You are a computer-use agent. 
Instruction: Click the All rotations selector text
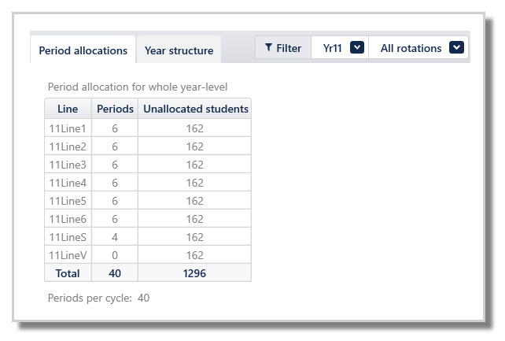411,48
